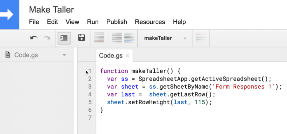Open the Help menu
The height and width of the screenshot is (134, 287).
tap(179, 22)
